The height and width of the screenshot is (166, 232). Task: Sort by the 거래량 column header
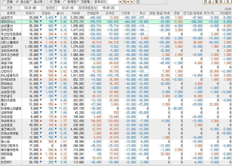click(x=76, y=13)
